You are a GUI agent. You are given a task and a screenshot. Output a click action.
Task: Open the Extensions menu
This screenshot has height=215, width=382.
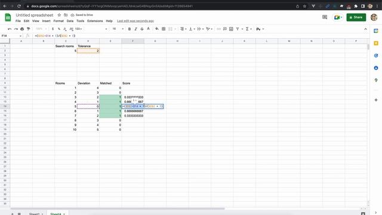(x=95, y=21)
